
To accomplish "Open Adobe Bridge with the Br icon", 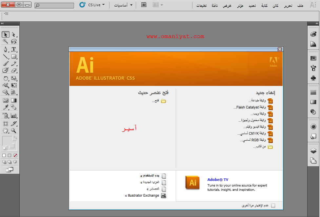I will pyautogui.click(x=144, y=5).
